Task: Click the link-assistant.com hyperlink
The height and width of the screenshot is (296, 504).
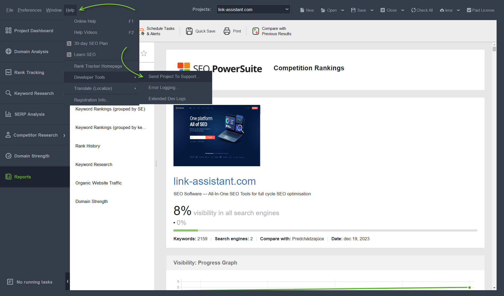Action: [214, 181]
